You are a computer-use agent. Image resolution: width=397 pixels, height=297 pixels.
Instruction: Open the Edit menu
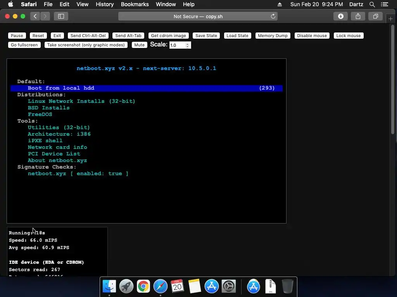click(x=64, y=4)
